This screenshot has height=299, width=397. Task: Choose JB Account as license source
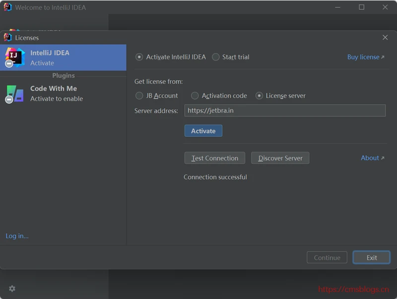tap(139, 96)
